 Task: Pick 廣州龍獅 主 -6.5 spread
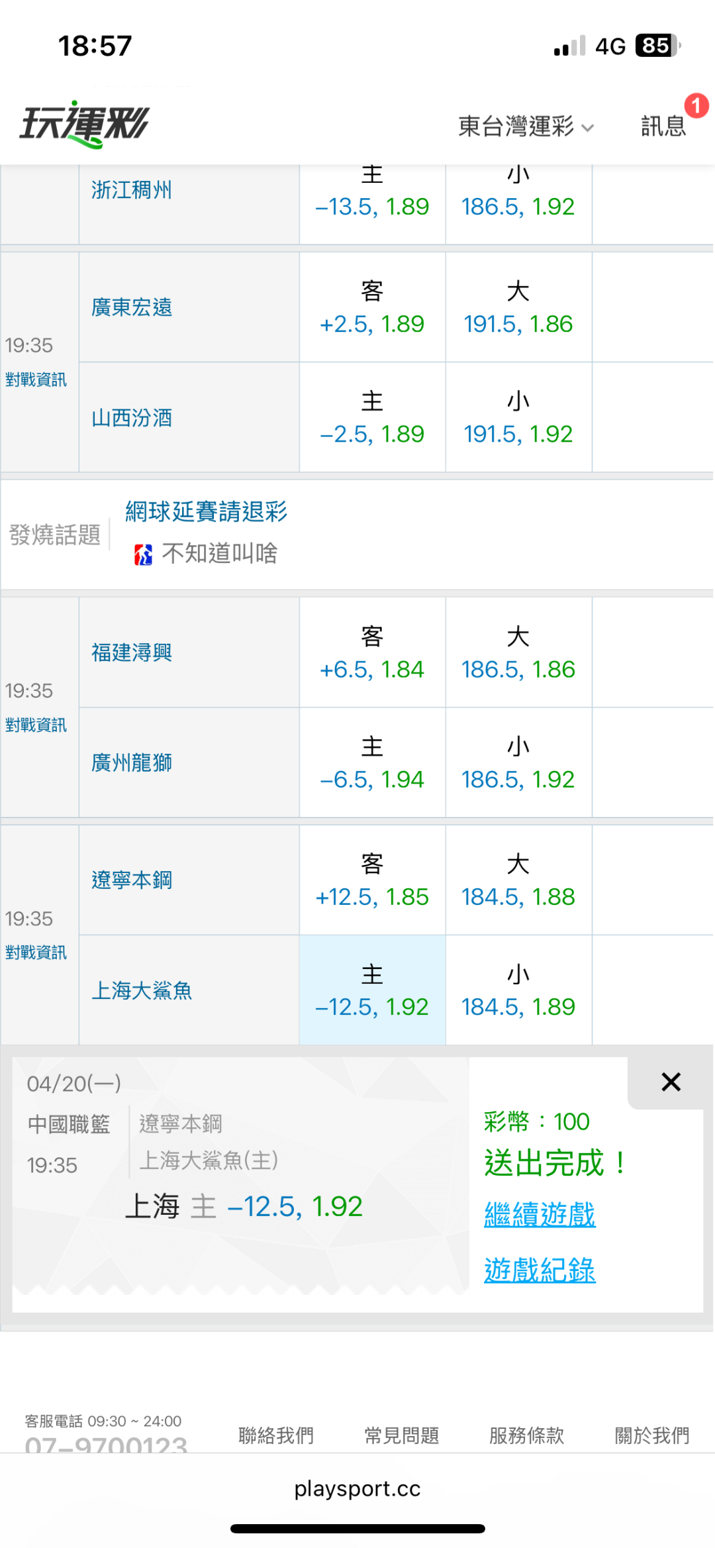tap(372, 763)
